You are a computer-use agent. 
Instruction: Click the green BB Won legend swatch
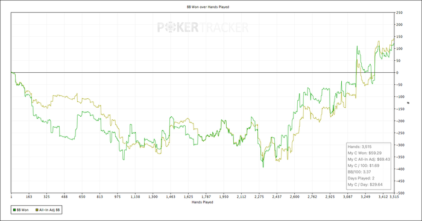(14, 210)
